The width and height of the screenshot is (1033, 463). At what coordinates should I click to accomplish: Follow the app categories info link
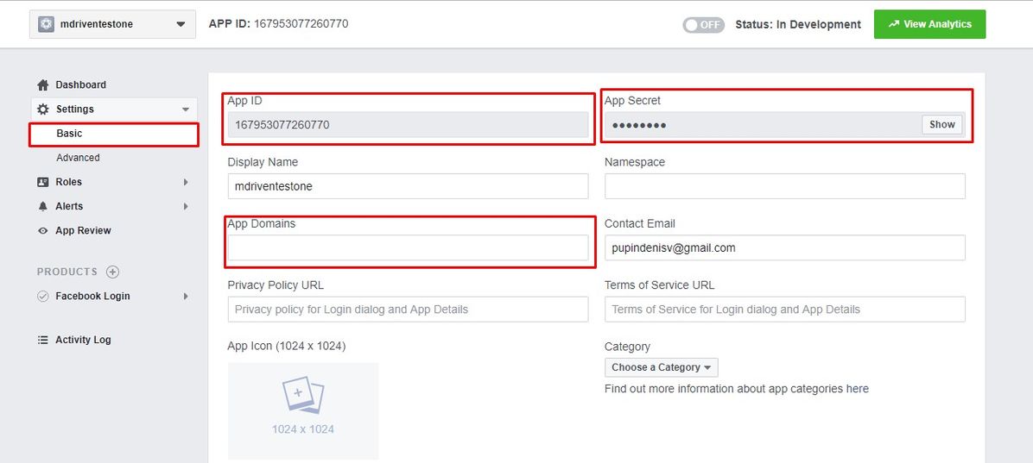tap(857, 390)
